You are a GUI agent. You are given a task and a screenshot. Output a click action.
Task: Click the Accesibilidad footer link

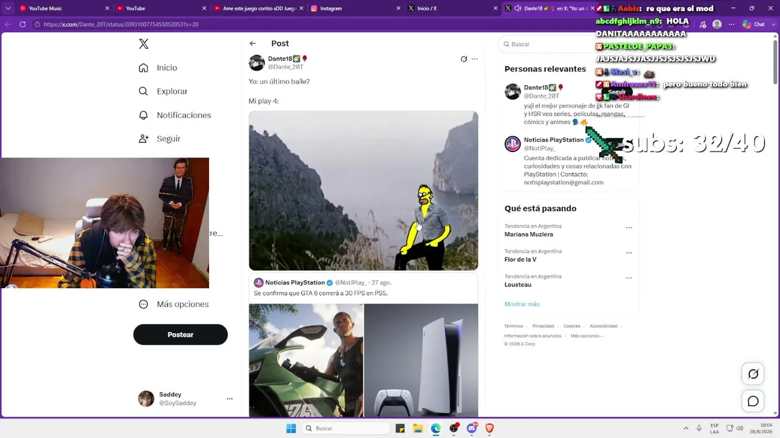[x=603, y=326]
